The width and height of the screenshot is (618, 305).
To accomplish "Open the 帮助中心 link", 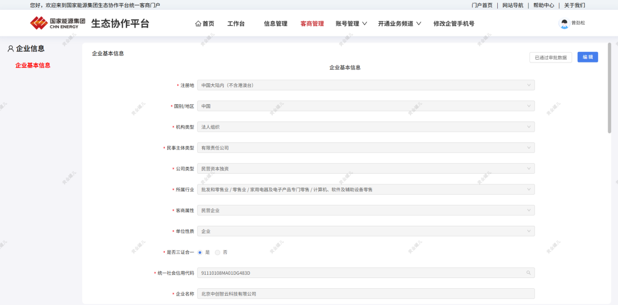I will click(x=543, y=5).
